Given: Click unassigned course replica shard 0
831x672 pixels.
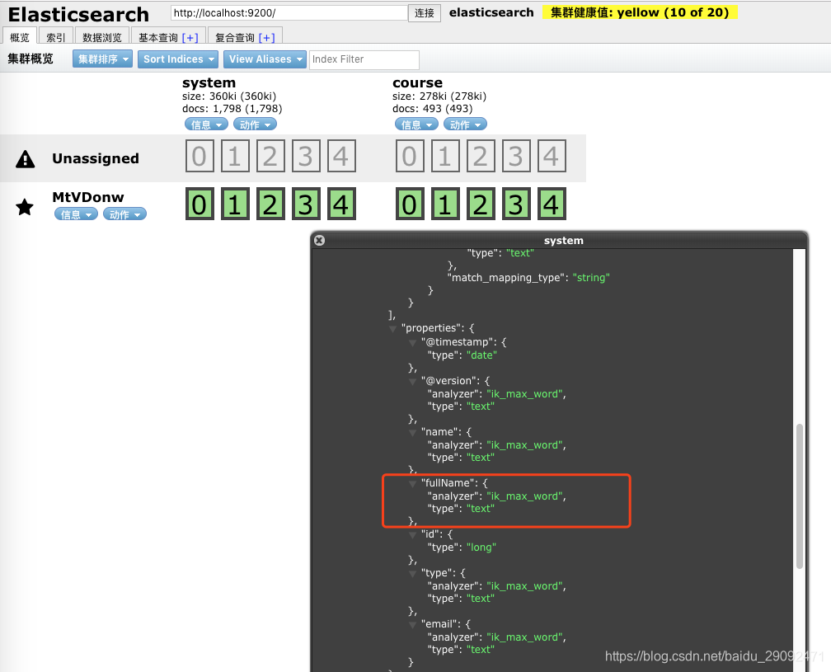Looking at the screenshot, I should coord(410,156).
